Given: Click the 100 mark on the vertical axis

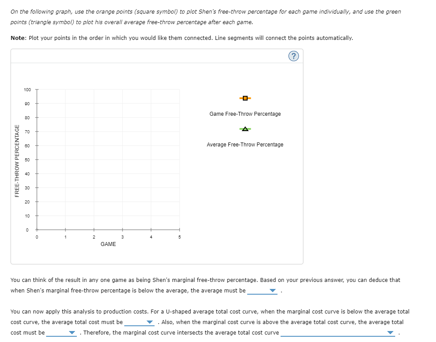Looking at the screenshot, I should point(27,89).
